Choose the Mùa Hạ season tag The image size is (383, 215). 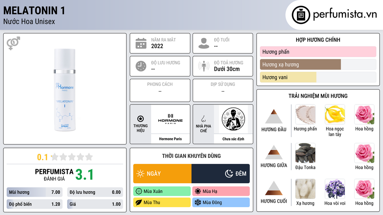coord(221,191)
